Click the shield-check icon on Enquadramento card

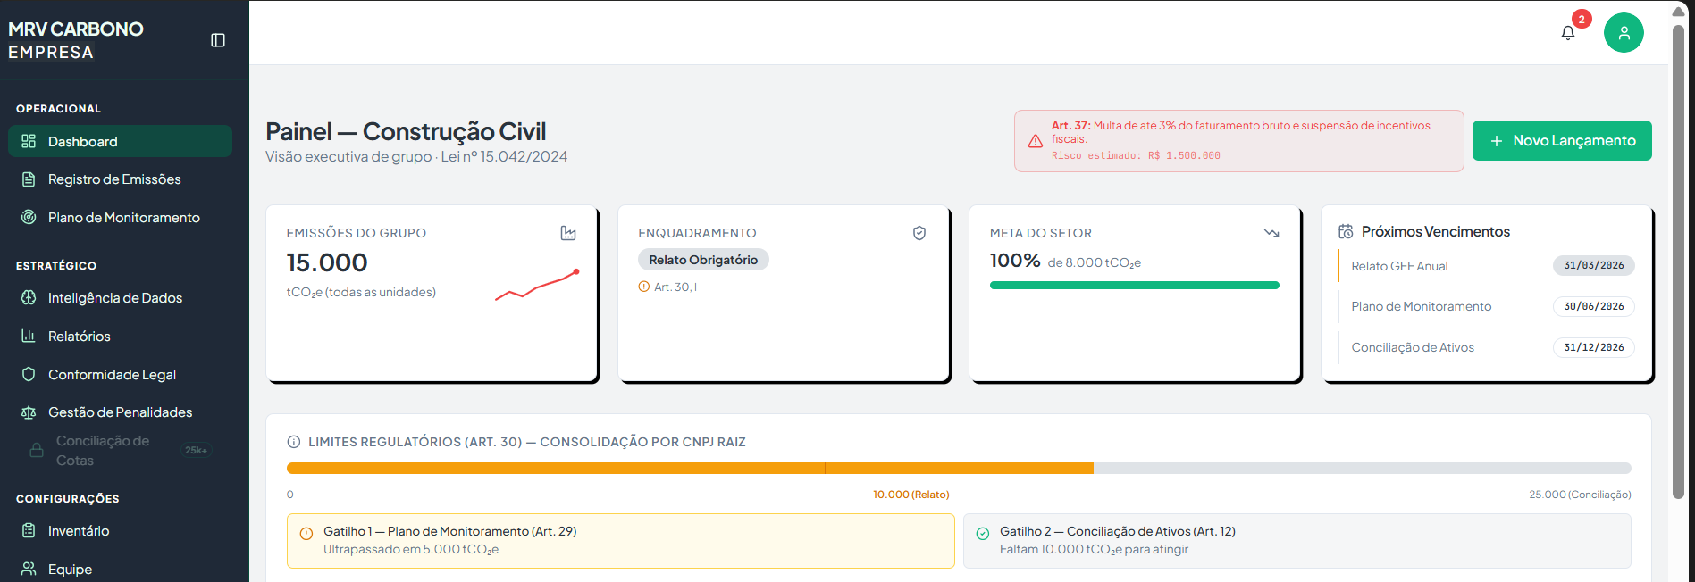pos(919,233)
